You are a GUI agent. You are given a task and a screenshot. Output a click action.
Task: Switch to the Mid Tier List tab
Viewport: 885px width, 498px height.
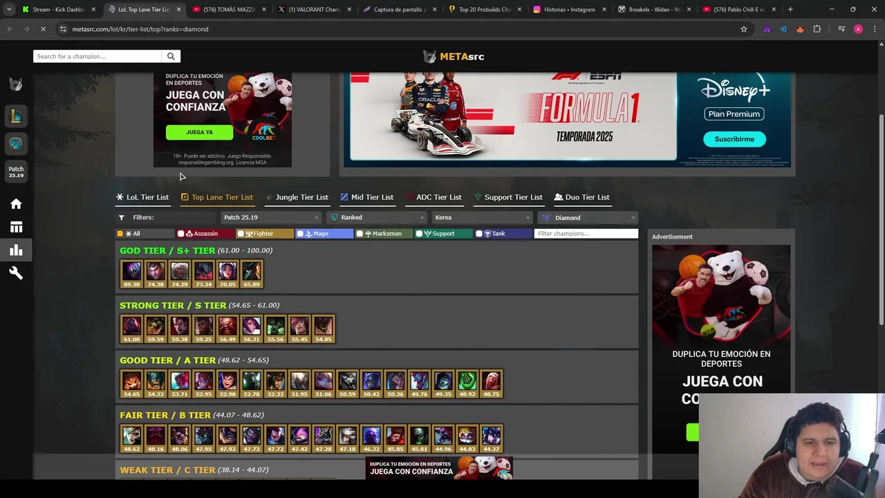tap(366, 197)
